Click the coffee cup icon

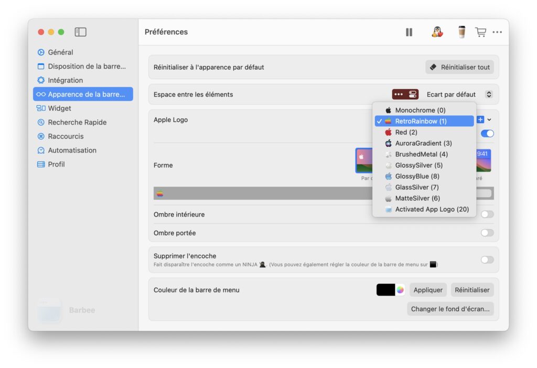click(461, 32)
